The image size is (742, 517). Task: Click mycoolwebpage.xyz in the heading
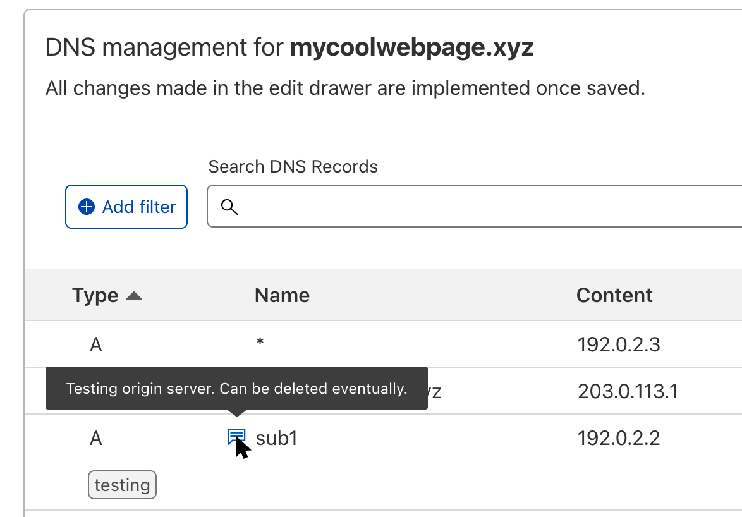click(411, 47)
